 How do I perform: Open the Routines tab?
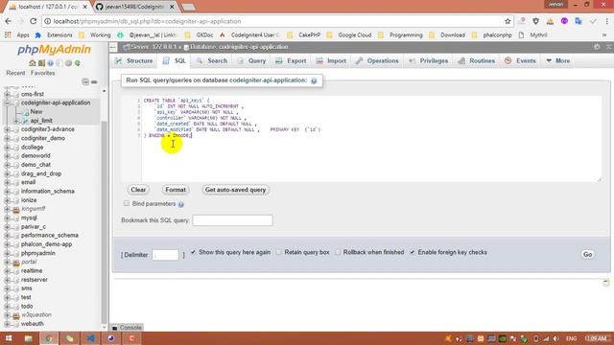click(477, 61)
